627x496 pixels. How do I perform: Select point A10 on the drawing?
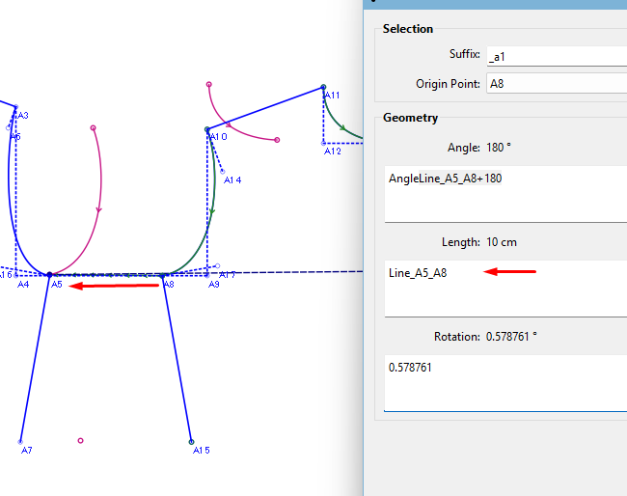point(207,129)
